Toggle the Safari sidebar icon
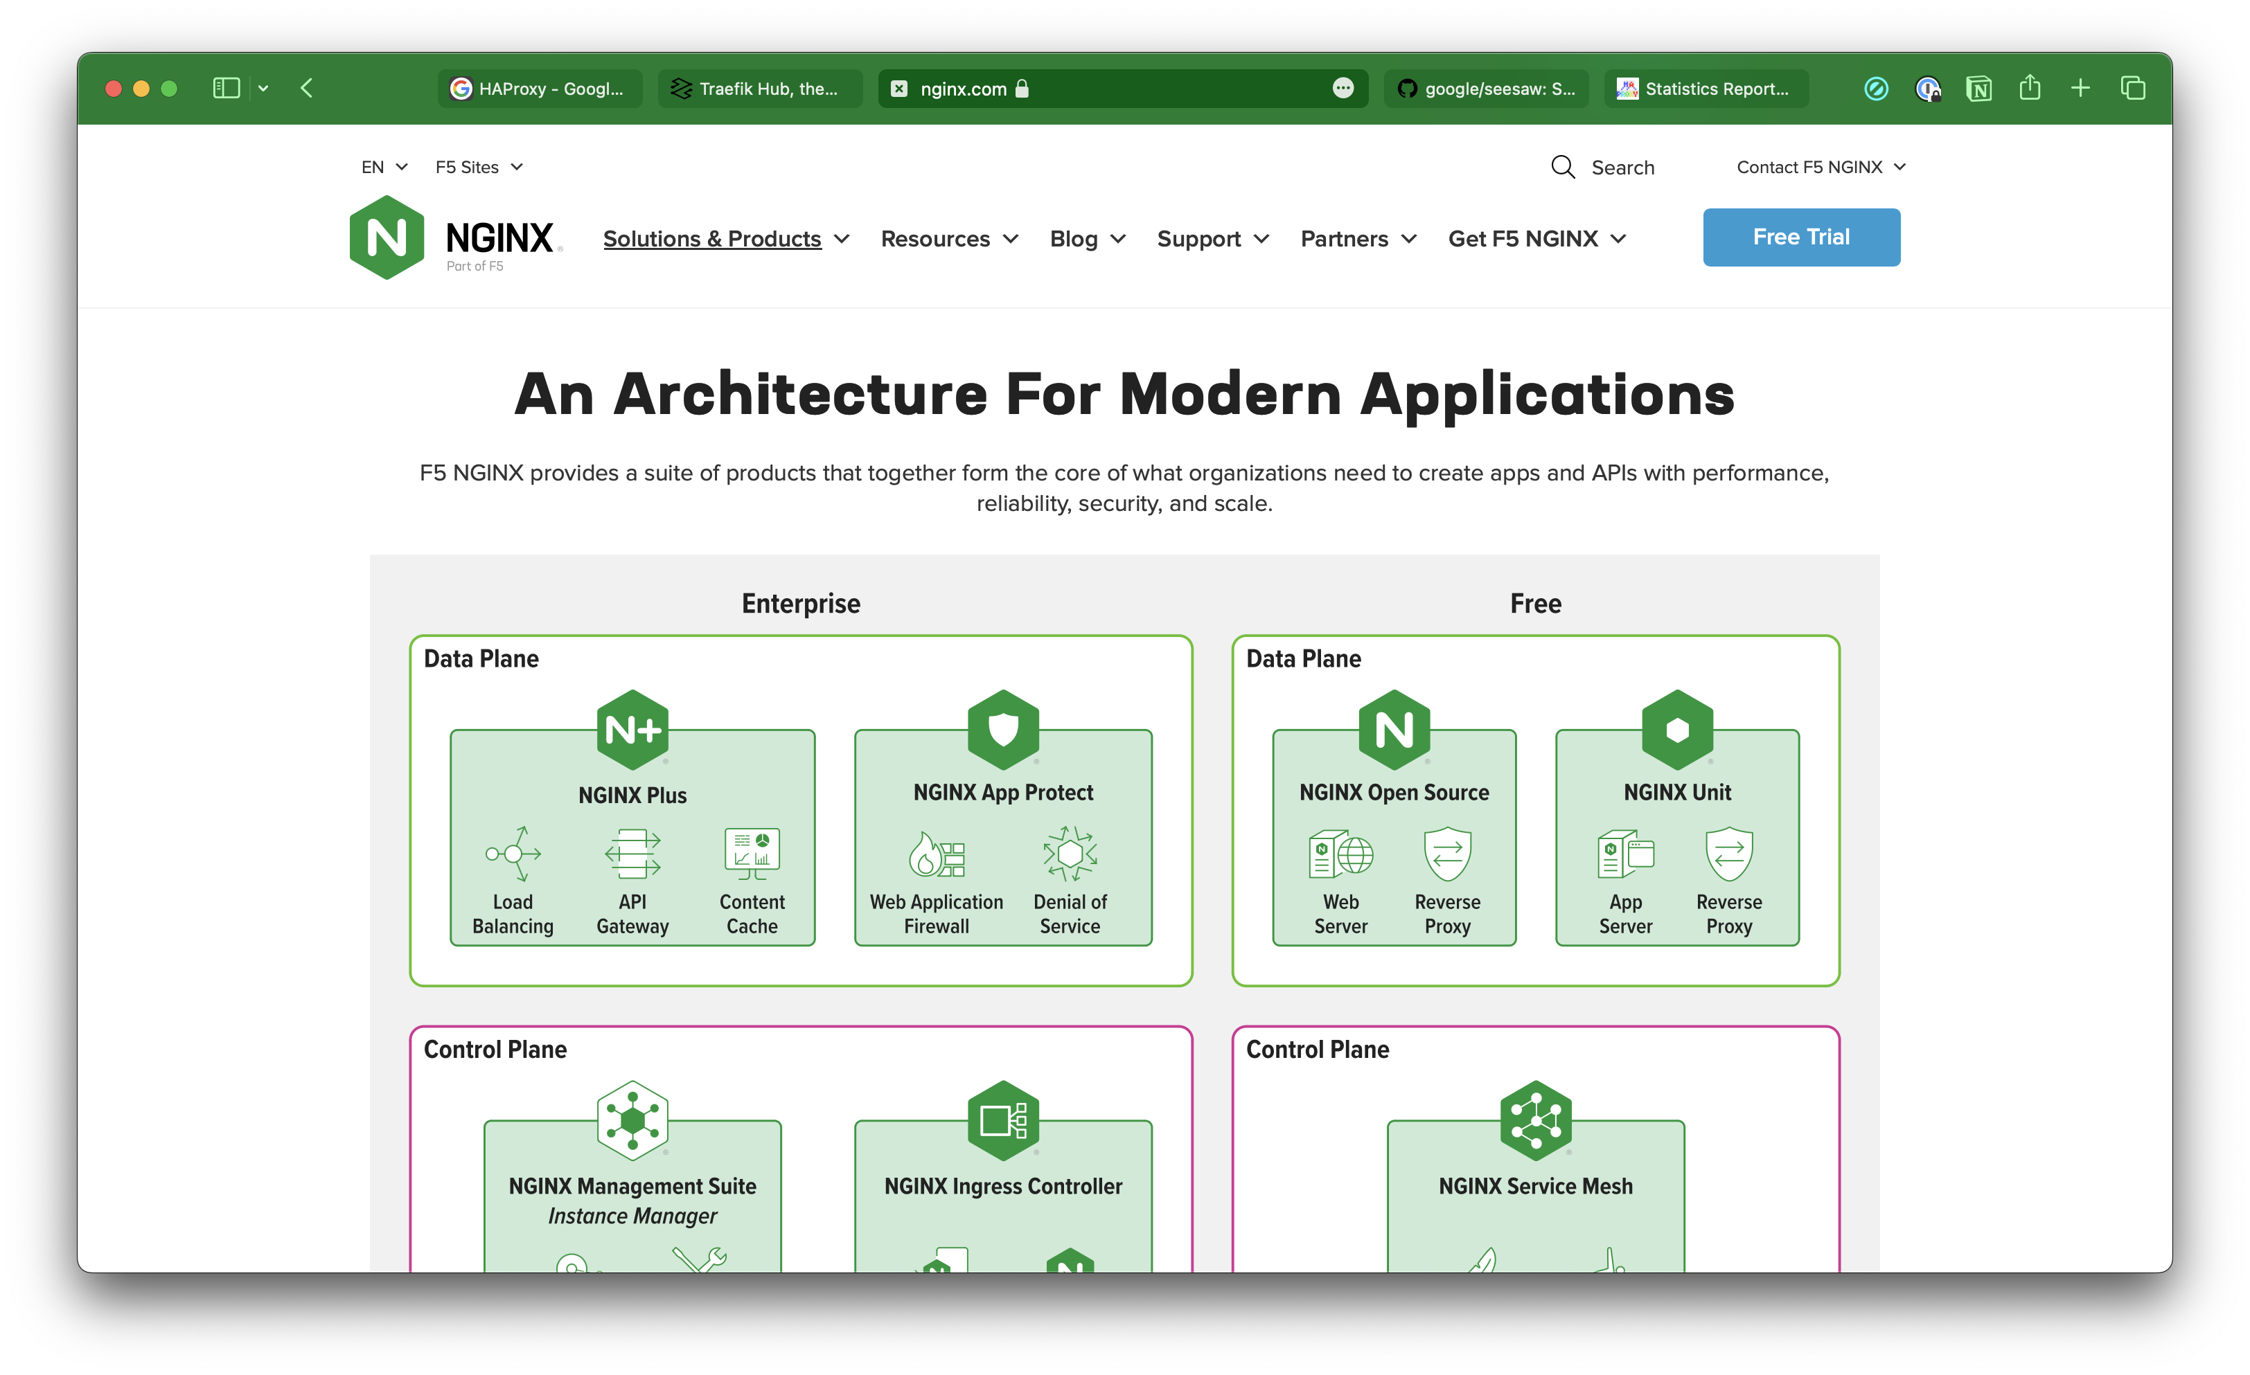Viewport: 2250px width, 1375px height. [226, 89]
